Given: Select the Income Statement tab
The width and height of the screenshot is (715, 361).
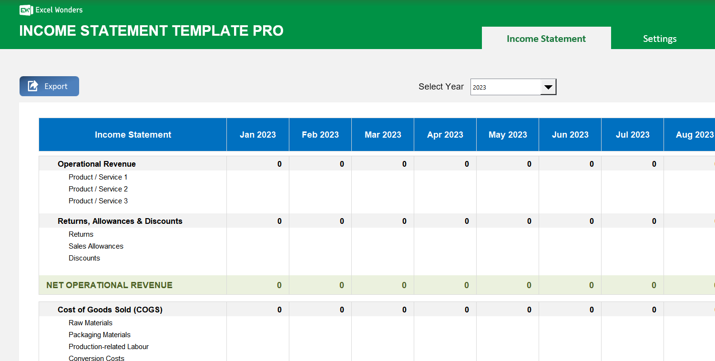Looking at the screenshot, I should coord(546,39).
